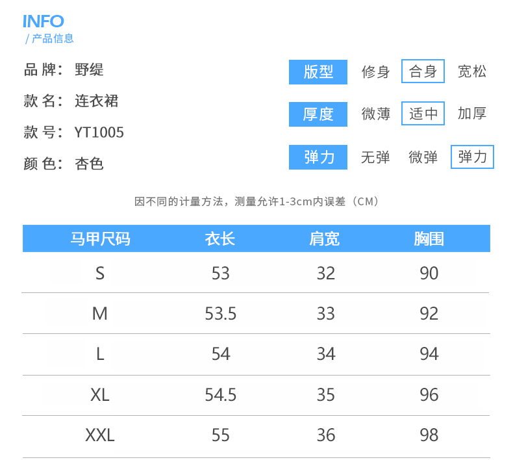Choose the 宽松 fit option
Screen dimensions: 513x460
[x=472, y=72]
